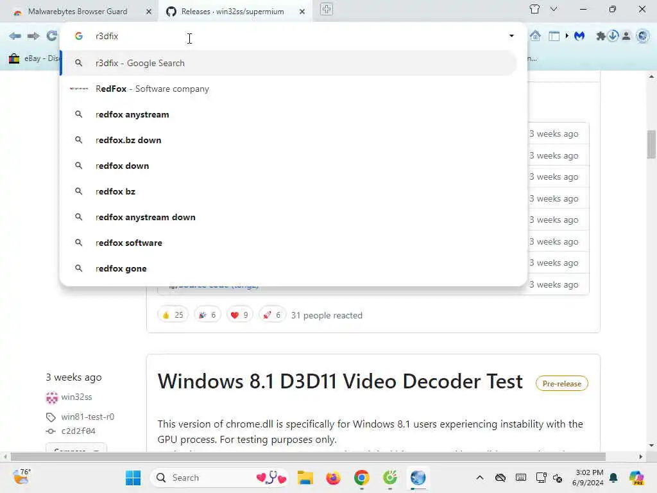
Task: Open a new tab with the plus button
Action: (x=327, y=9)
